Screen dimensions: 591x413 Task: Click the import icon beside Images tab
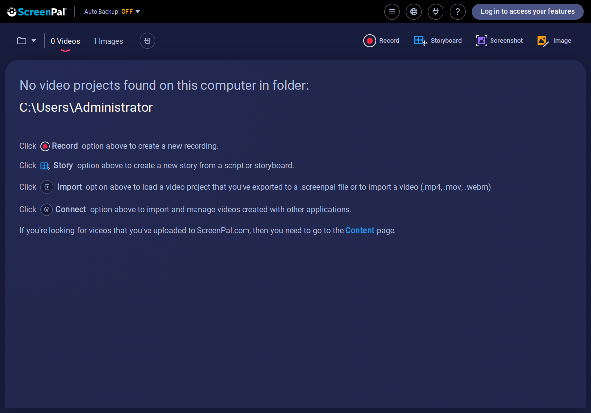(x=148, y=41)
